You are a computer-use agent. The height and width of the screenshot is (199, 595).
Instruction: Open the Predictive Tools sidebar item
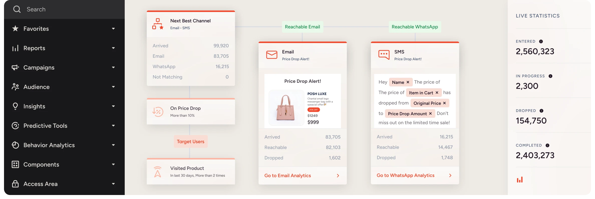(x=64, y=125)
